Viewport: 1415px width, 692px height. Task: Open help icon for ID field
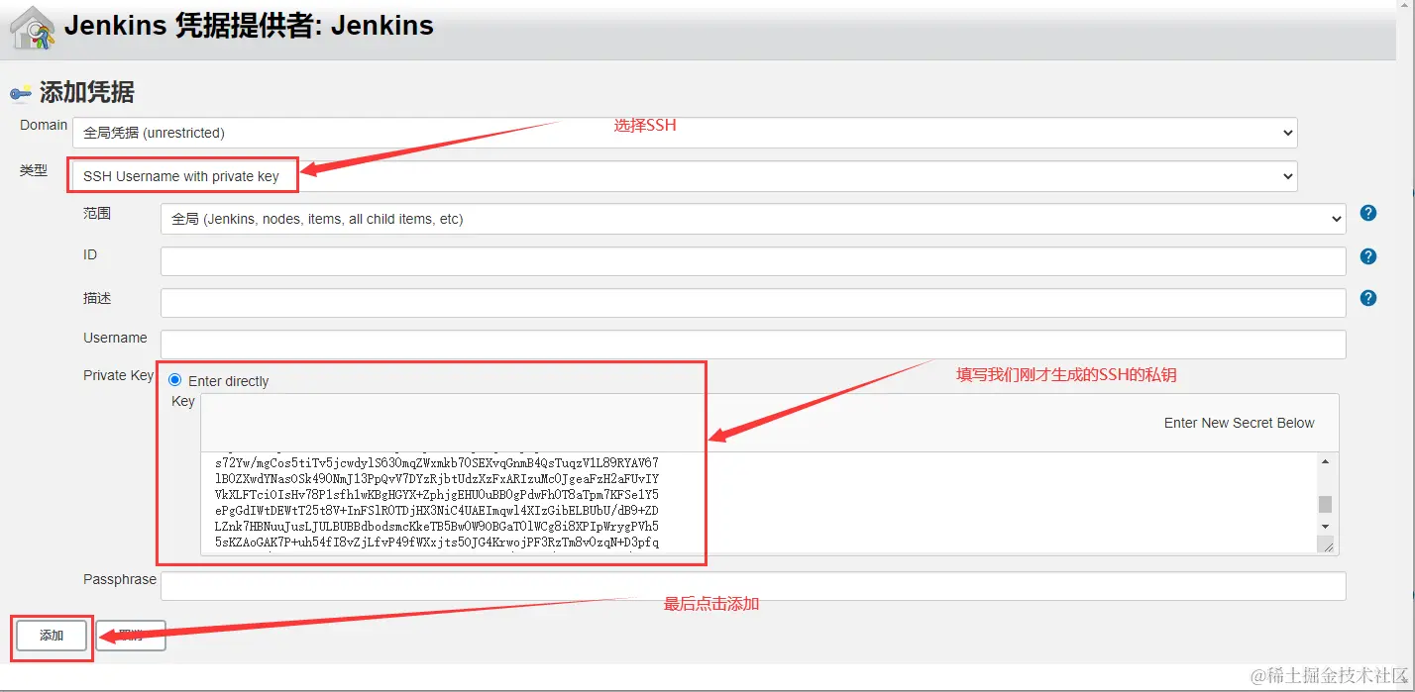point(1368,256)
